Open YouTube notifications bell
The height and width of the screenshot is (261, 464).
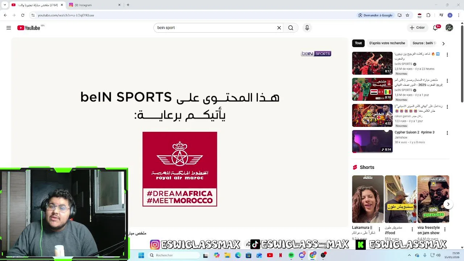tap(436, 28)
